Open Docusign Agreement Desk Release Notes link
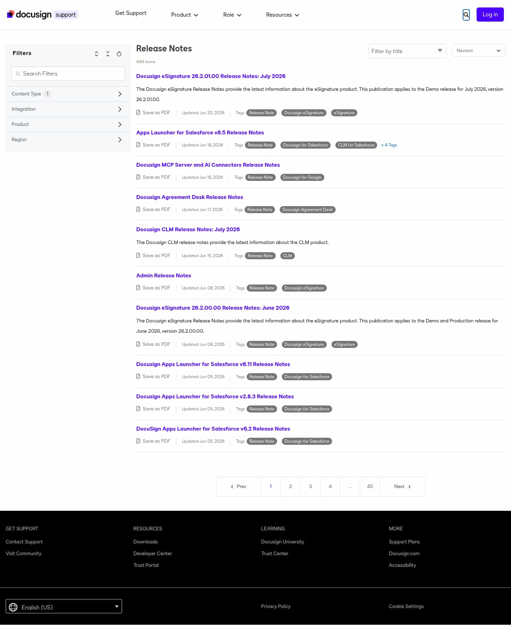The image size is (511, 625). point(189,197)
